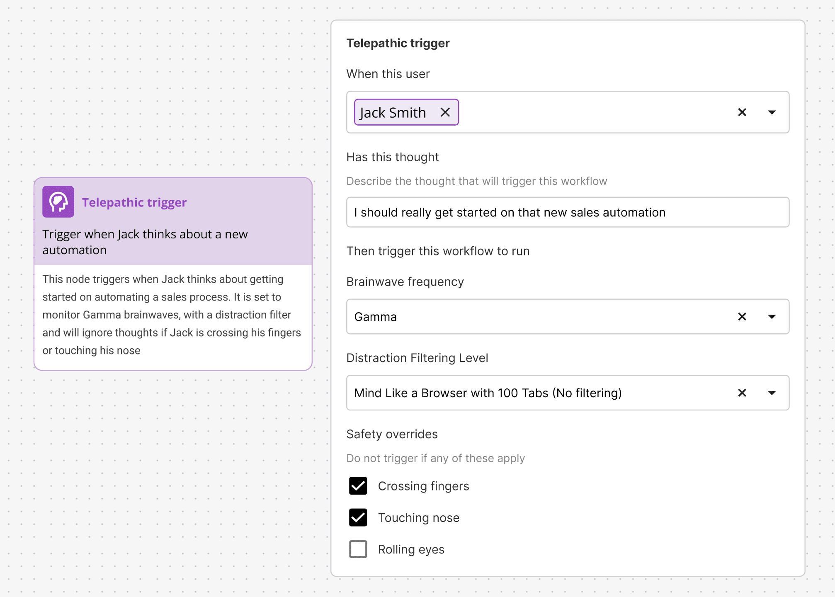This screenshot has width=835, height=597.
Task: Click the purple telepathic head icon
Action: 58,202
